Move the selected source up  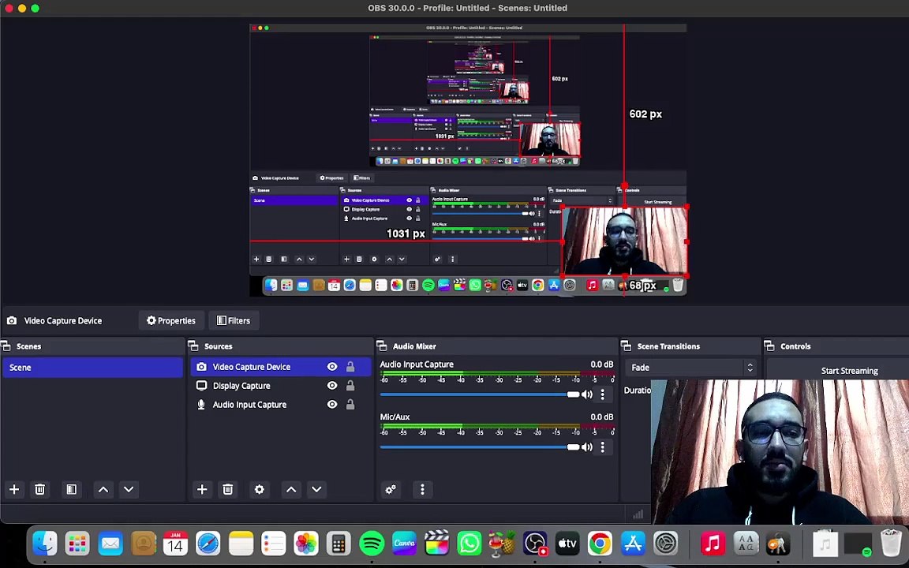pos(291,490)
